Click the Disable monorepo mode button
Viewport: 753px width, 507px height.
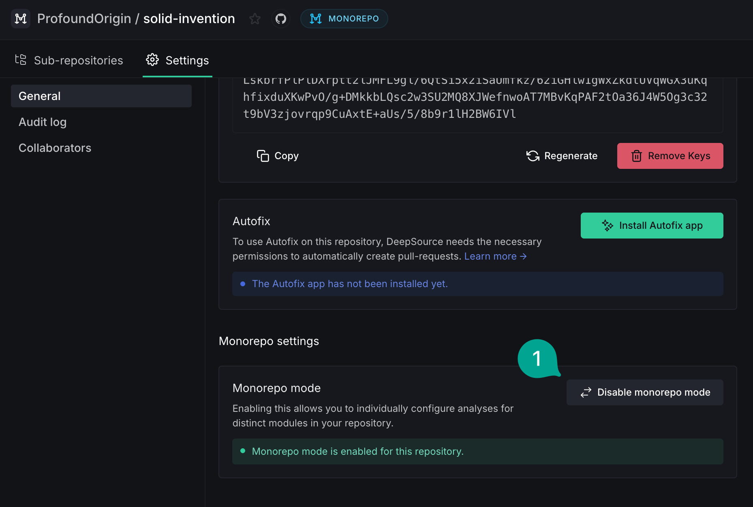pos(645,392)
